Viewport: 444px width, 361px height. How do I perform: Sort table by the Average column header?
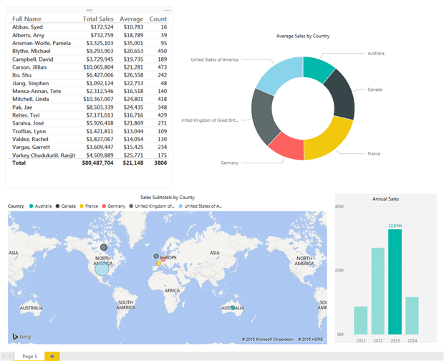(x=131, y=19)
